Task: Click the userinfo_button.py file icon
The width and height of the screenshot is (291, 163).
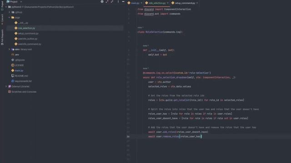Action: tap(16, 38)
